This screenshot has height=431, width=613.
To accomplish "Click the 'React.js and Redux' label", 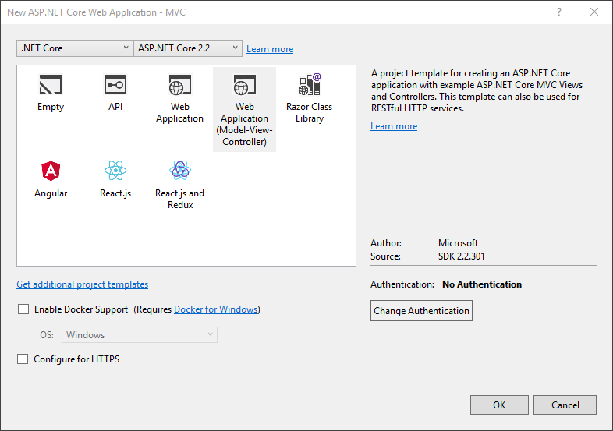I will click(x=180, y=199).
